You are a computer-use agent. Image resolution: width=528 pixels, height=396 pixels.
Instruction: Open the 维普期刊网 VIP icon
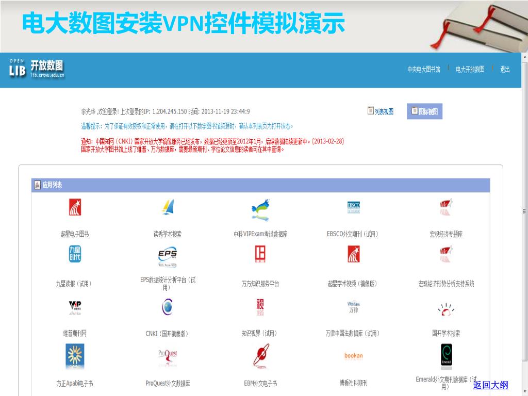point(75,307)
